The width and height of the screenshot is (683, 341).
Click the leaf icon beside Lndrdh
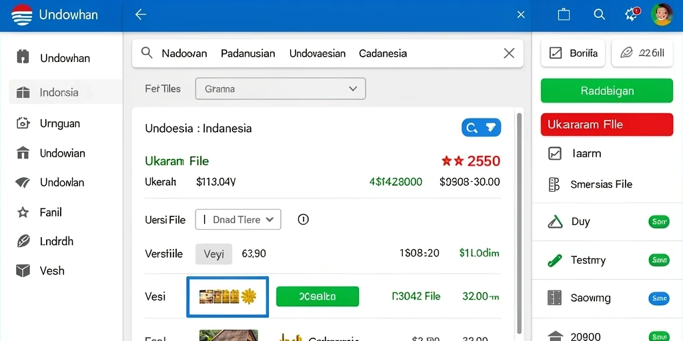coord(23,241)
